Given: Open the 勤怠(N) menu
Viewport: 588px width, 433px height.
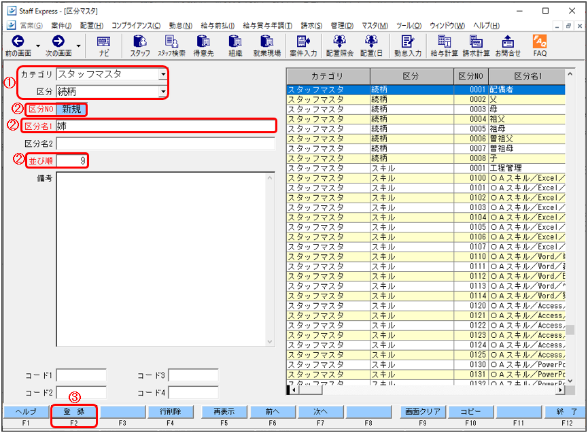Looking at the screenshot, I should point(180,26).
